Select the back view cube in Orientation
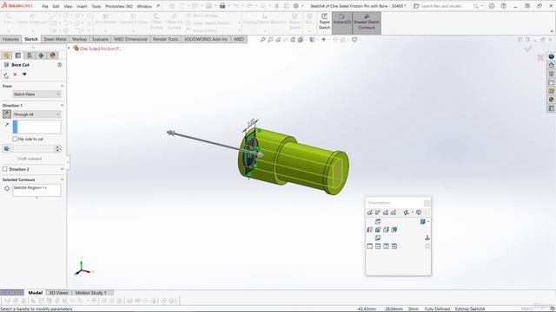 coord(394,230)
